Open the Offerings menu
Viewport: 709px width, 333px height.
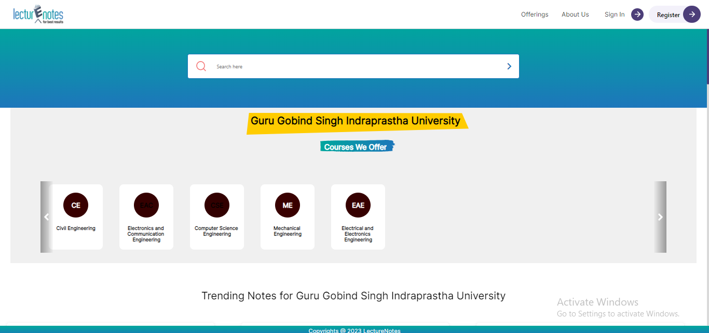[x=535, y=15]
